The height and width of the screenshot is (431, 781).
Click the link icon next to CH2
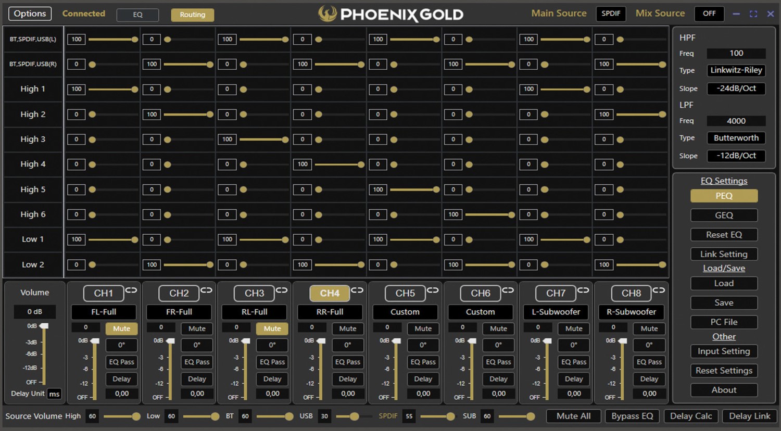(x=206, y=290)
